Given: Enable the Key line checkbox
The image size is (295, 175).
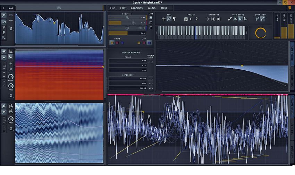Looking at the screenshot, I should (x=151, y=23).
